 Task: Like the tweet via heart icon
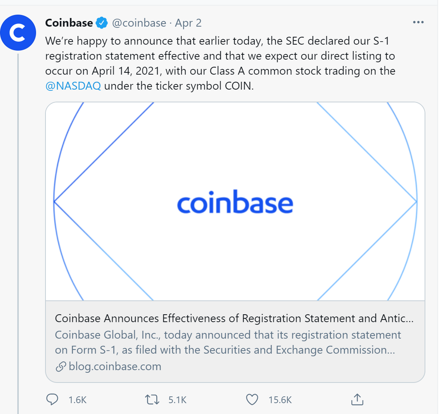[252, 400]
